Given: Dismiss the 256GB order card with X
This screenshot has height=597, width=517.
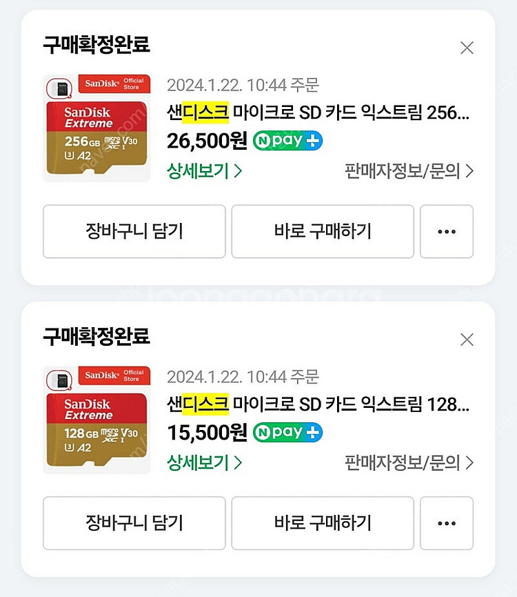Looking at the screenshot, I should [x=467, y=48].
